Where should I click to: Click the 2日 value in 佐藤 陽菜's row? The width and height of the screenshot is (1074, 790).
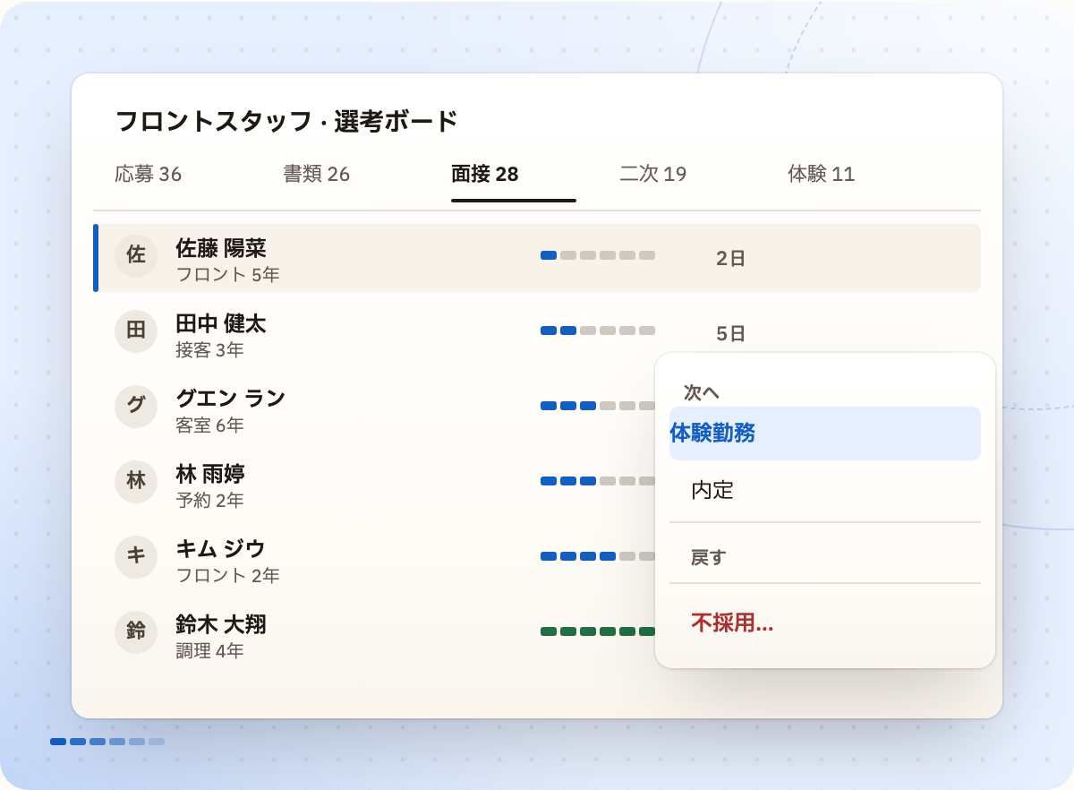pos(731,259)
